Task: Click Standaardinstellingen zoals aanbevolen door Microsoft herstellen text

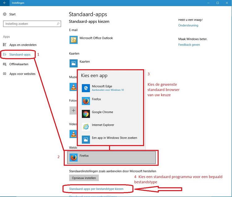Action: [x=113, y=171]
